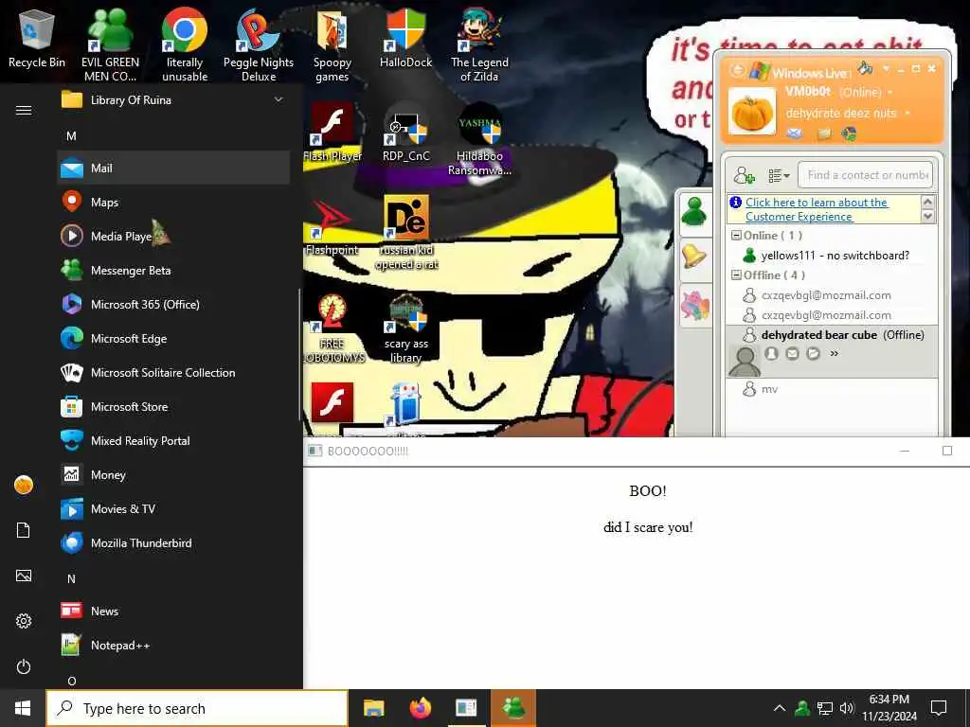Select The Legend of Zilda shortcut
Image resolution: width=970 pixels, height=727 pixels.
pos(479,45)
